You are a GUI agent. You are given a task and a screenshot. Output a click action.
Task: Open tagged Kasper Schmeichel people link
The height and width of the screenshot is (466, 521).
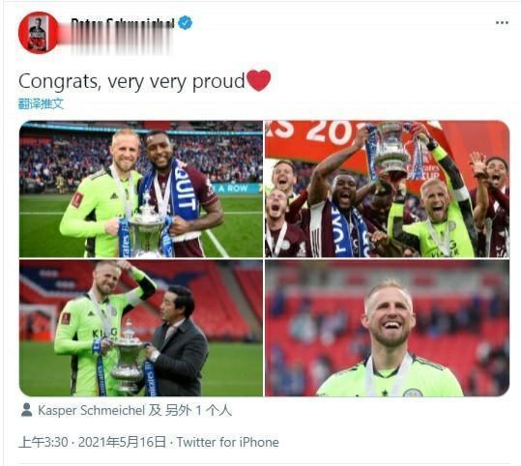(x=92, y=410)
